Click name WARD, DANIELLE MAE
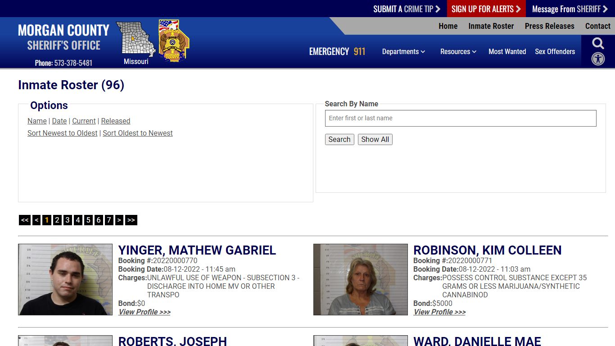The width and height of the screenshot is (615, 346). (x=477, y=341)
